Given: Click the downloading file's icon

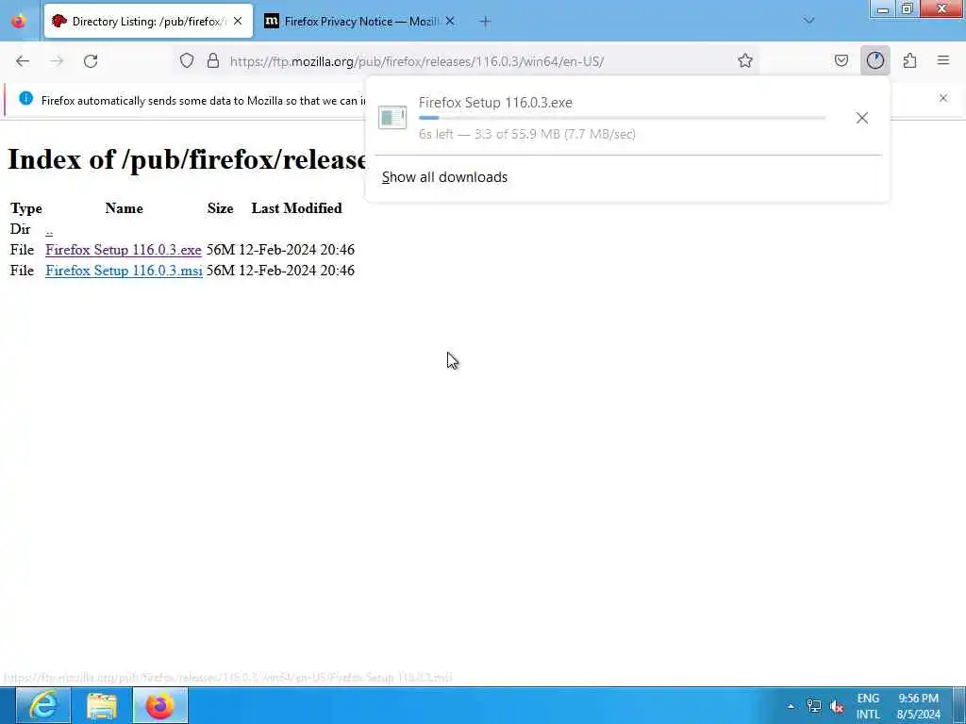Looking at the screenshot, I should click(392, 117).
